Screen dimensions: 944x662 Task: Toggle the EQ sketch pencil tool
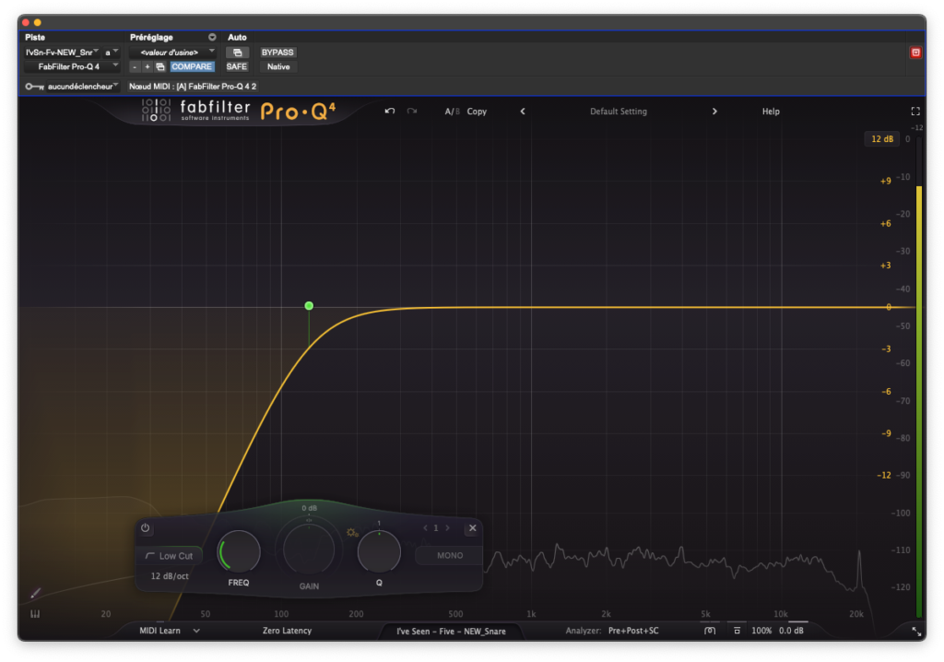36,594
